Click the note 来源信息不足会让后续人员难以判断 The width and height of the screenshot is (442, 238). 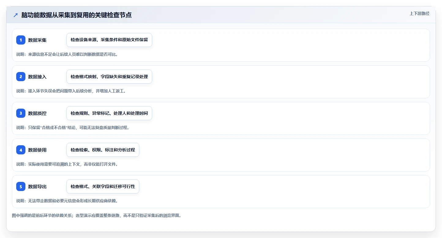click(67, 54)
